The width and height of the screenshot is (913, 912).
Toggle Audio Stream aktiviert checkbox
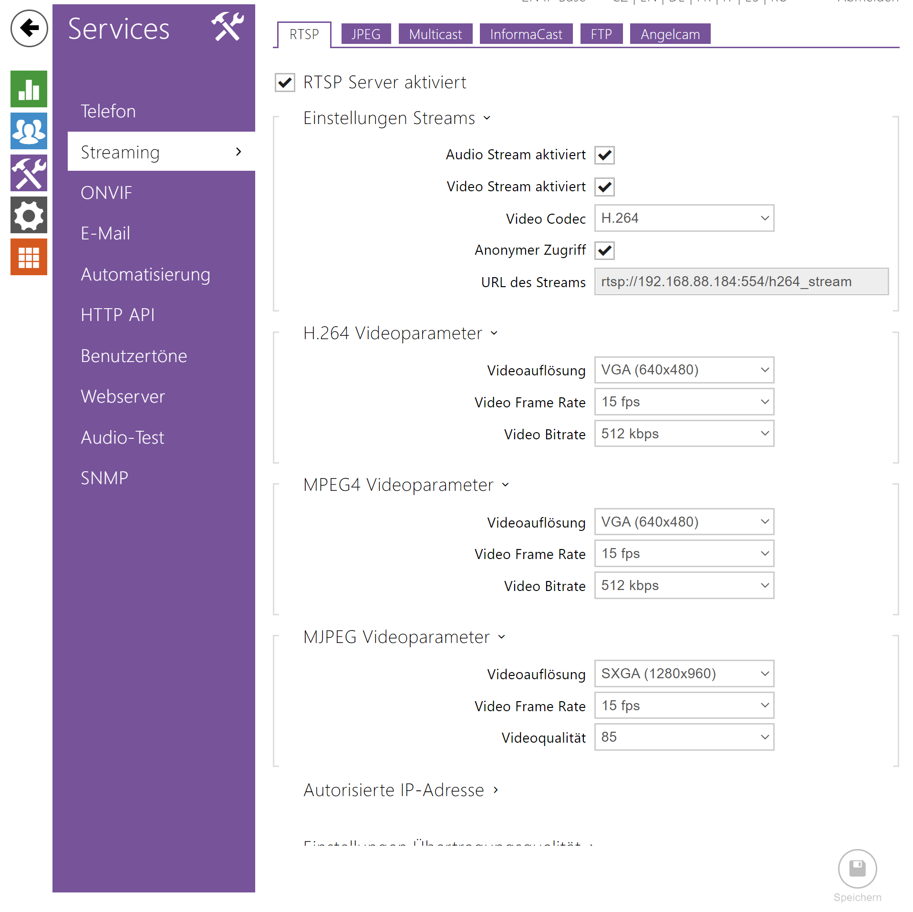tap(604, 155)
